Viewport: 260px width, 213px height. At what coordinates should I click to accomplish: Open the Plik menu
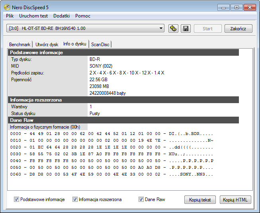pos(10,16)
